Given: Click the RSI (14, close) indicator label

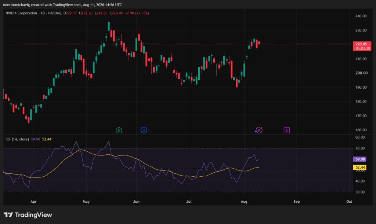Looking at the screenshot, I should click(x=17, y=139).
